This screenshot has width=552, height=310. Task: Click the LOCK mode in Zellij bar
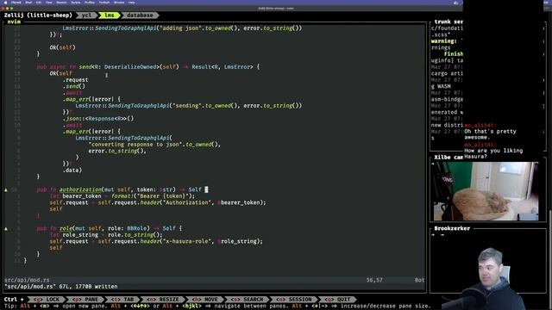(x=47, y=300)
